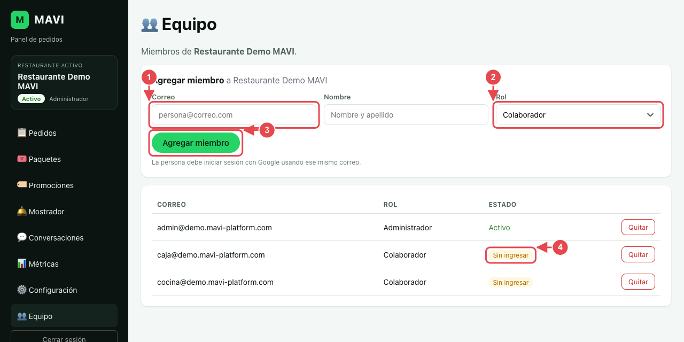View the Métricas section

pyautogui.click(x=64, y=264)
